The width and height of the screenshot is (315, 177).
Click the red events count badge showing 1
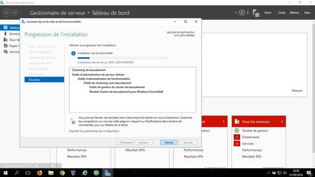pos(237,137)
